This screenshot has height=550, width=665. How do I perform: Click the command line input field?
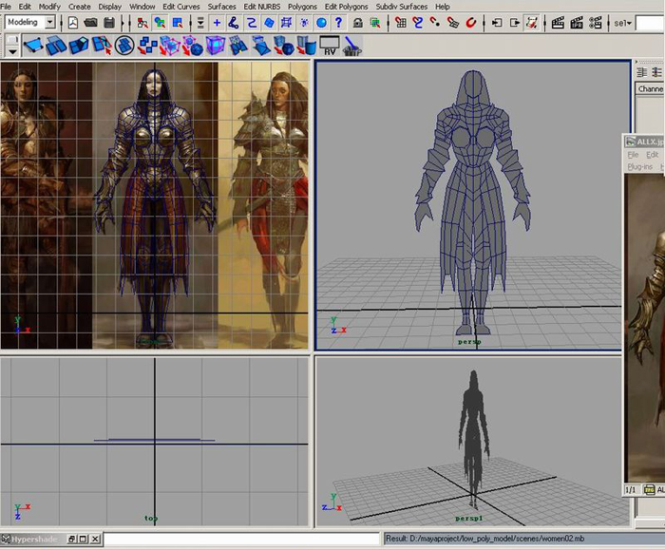coord(241,539)
